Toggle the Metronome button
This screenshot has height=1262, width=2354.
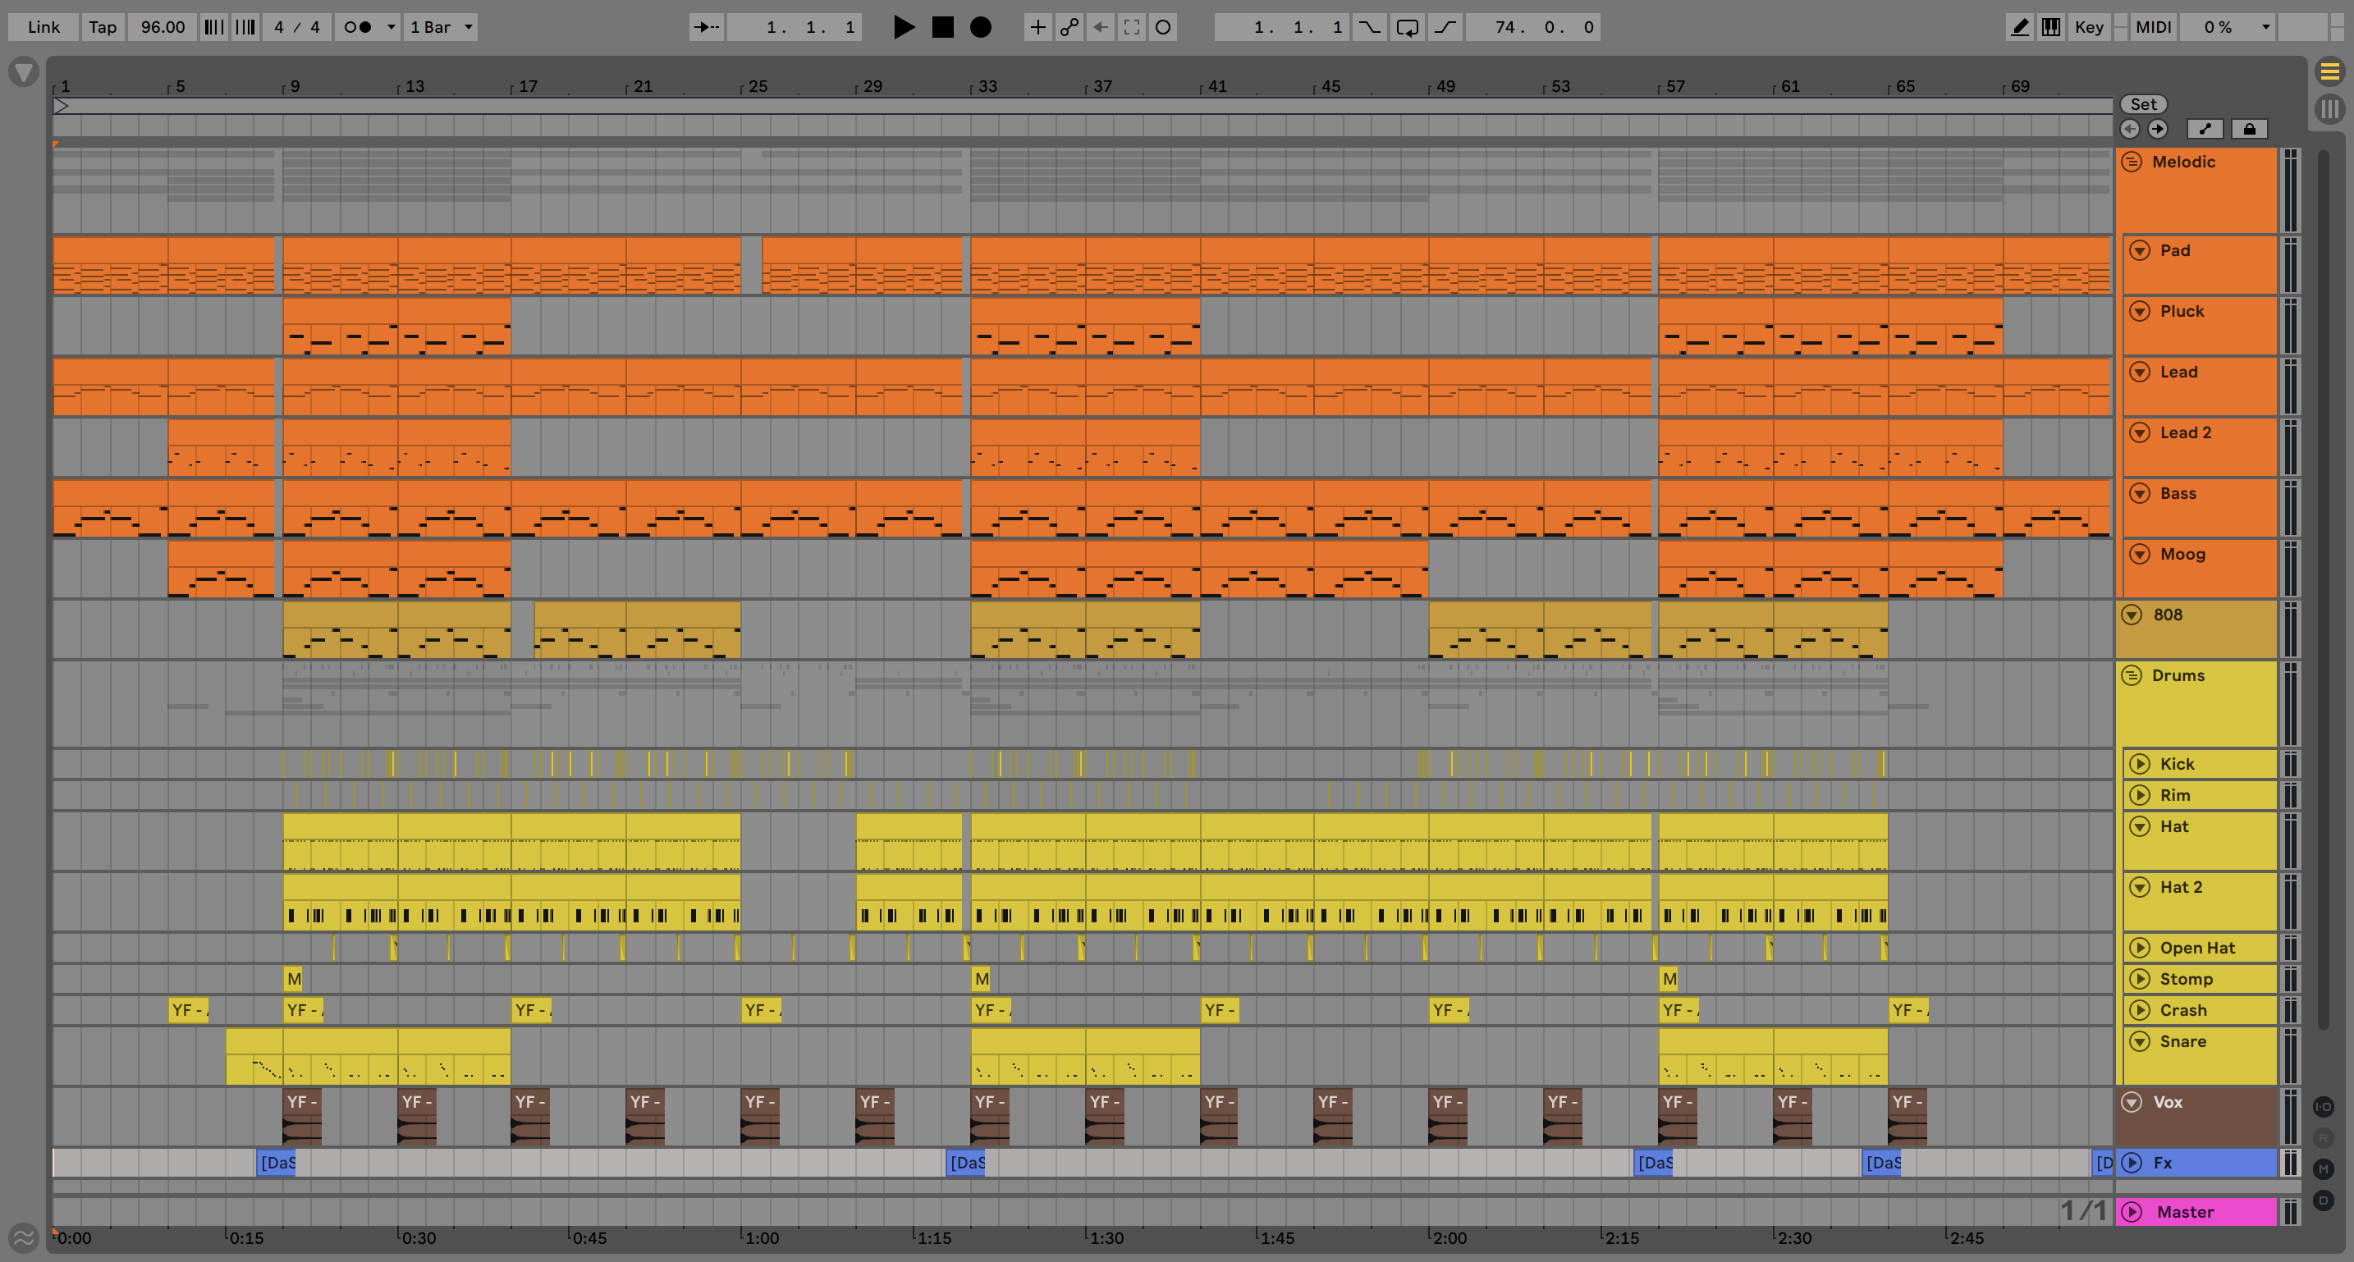(357, 26)
